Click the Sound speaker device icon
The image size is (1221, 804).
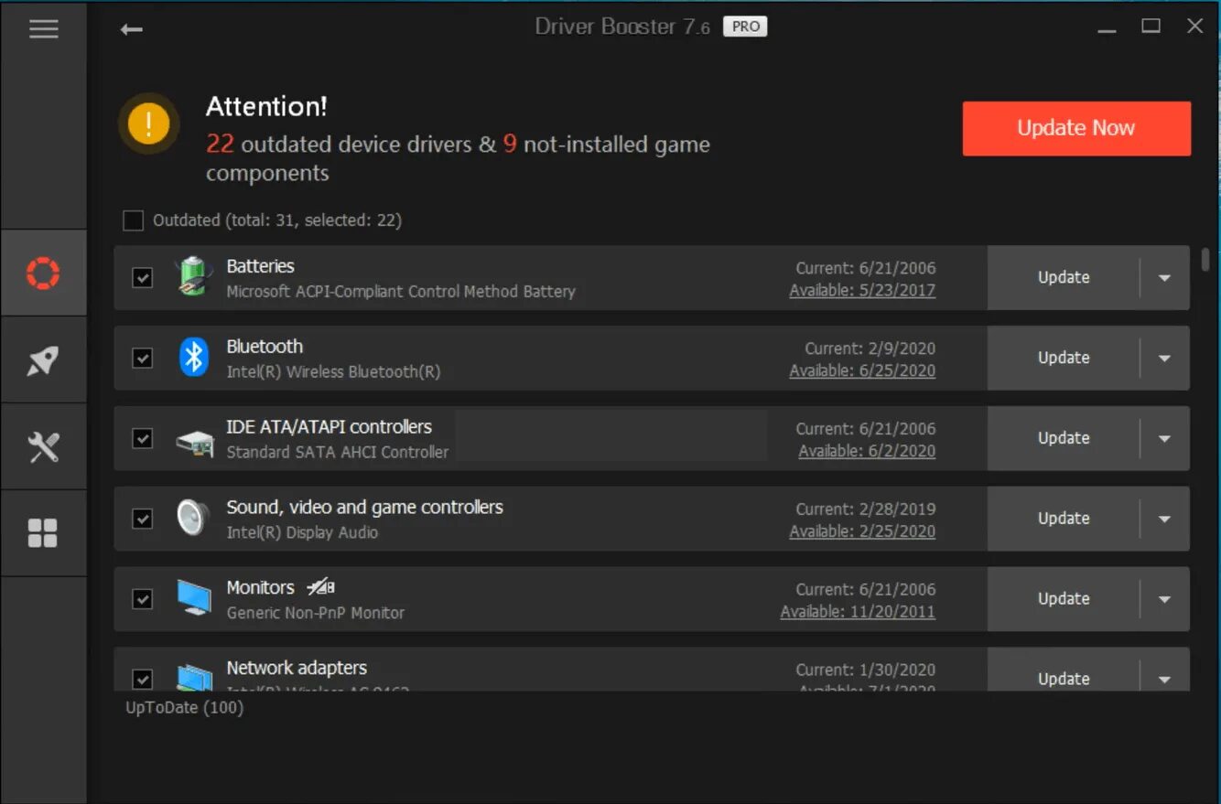[193, 518]
